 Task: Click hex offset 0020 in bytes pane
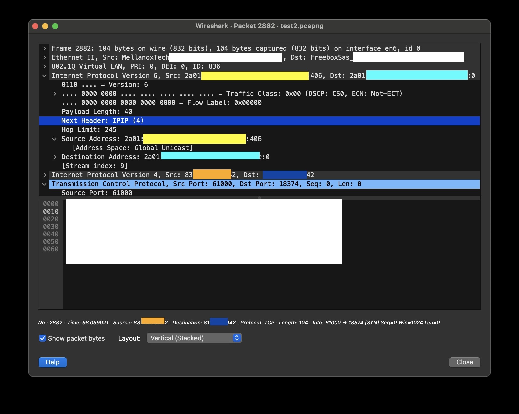[51, 219]
